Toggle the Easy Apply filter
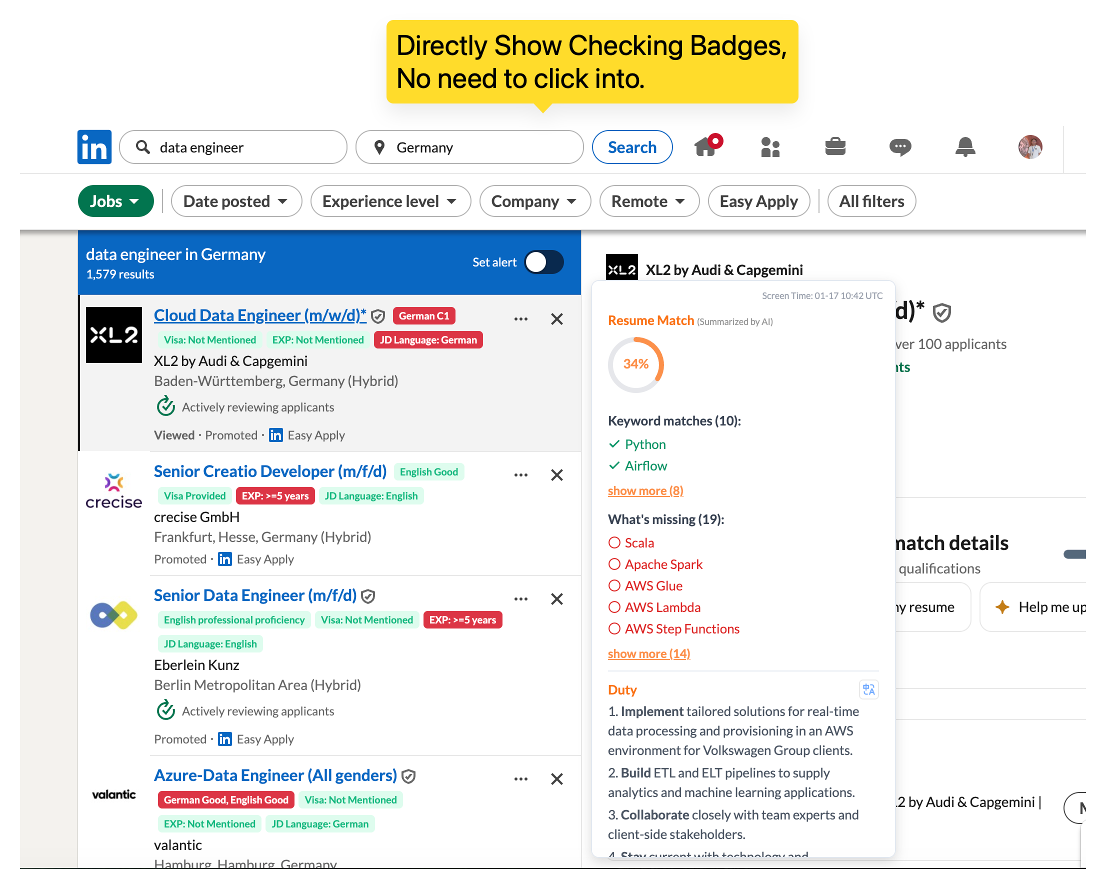Image resolution: width=1106 pixels, height=889 pixels. point(758,201)
